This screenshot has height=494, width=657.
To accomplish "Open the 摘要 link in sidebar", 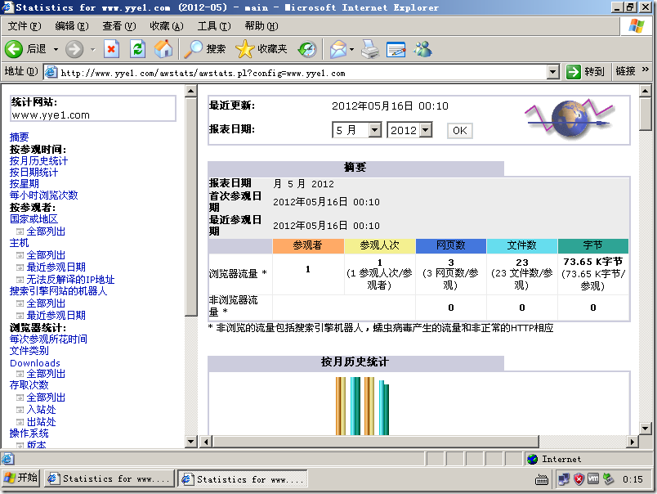I will coord(20,137).
